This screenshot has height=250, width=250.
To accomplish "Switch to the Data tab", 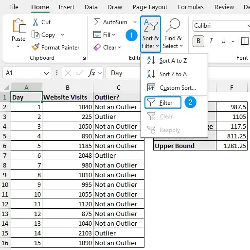I will tap(91, 7).
